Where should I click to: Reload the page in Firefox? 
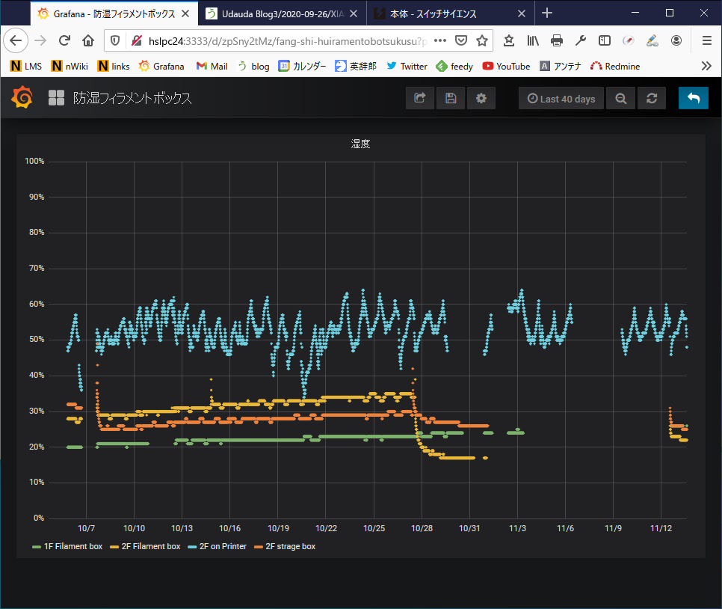(64, 40)
